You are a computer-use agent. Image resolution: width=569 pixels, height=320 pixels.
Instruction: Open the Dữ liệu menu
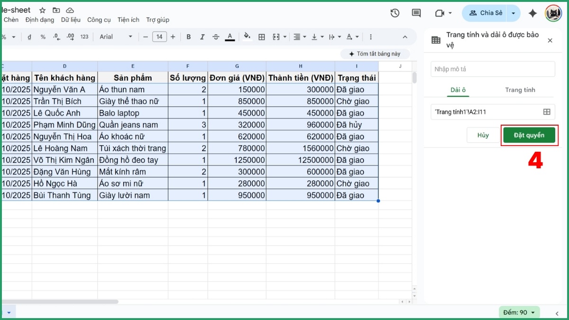point(71,20)
